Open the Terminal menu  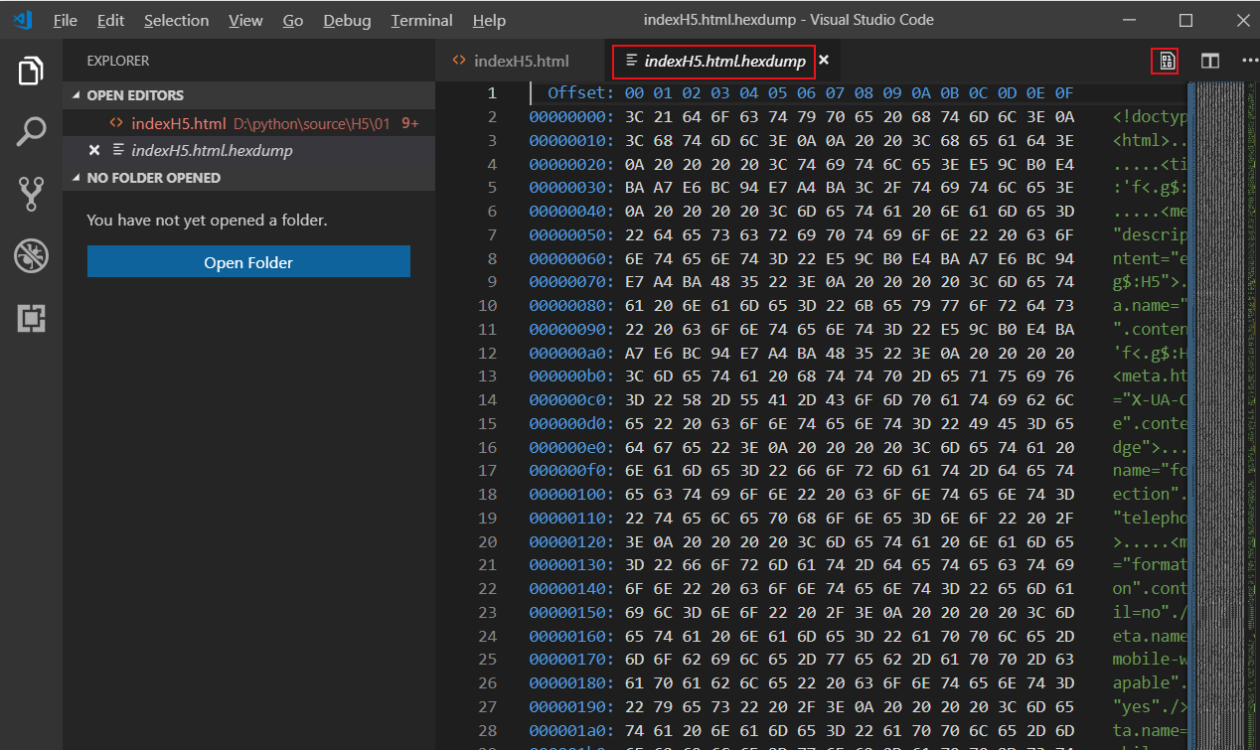click(420, 19)
